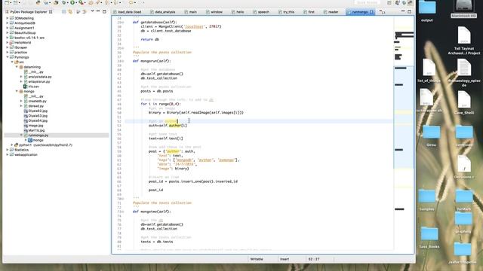Click the Collapse All icon in Package Explorer
The width and height of the screenshot is (483, 271).
coord(63,12)
